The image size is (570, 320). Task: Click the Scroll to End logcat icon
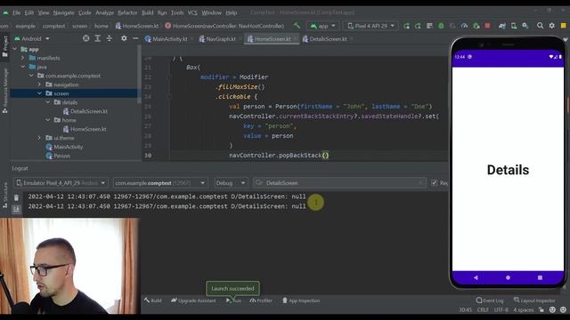(x=16, y=210)
